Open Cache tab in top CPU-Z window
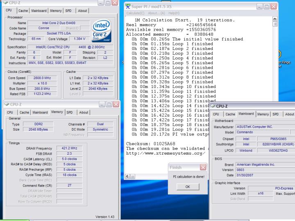This screenshot has height=221, width=295. (23, 11)
